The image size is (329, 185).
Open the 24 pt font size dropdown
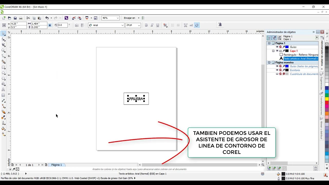tap(139, 25)
